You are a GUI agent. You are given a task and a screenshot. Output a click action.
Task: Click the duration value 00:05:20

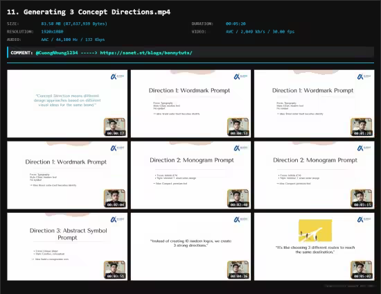[236, 24]
